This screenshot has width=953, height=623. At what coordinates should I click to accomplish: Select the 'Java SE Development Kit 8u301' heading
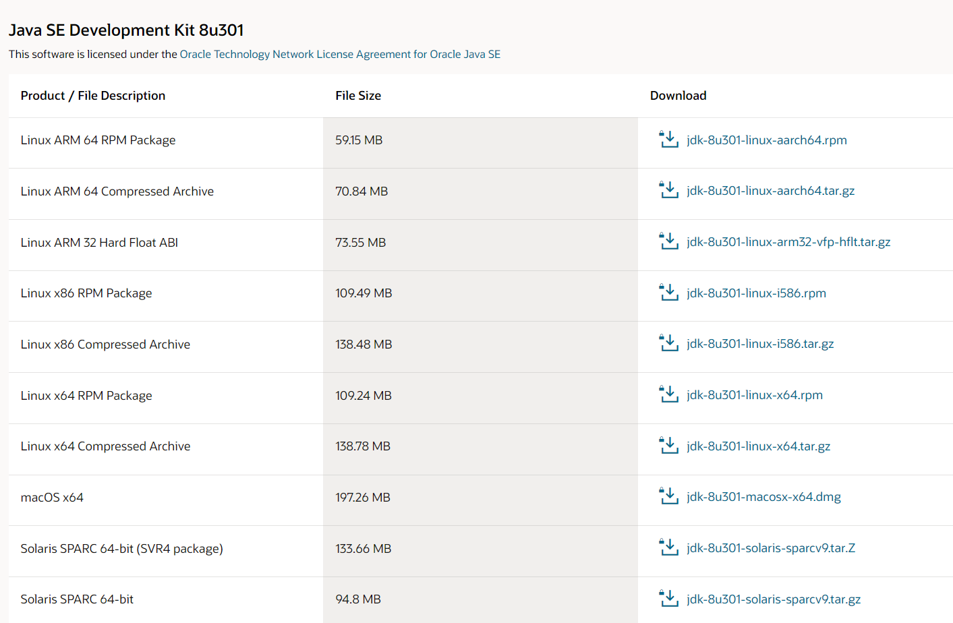126,30
